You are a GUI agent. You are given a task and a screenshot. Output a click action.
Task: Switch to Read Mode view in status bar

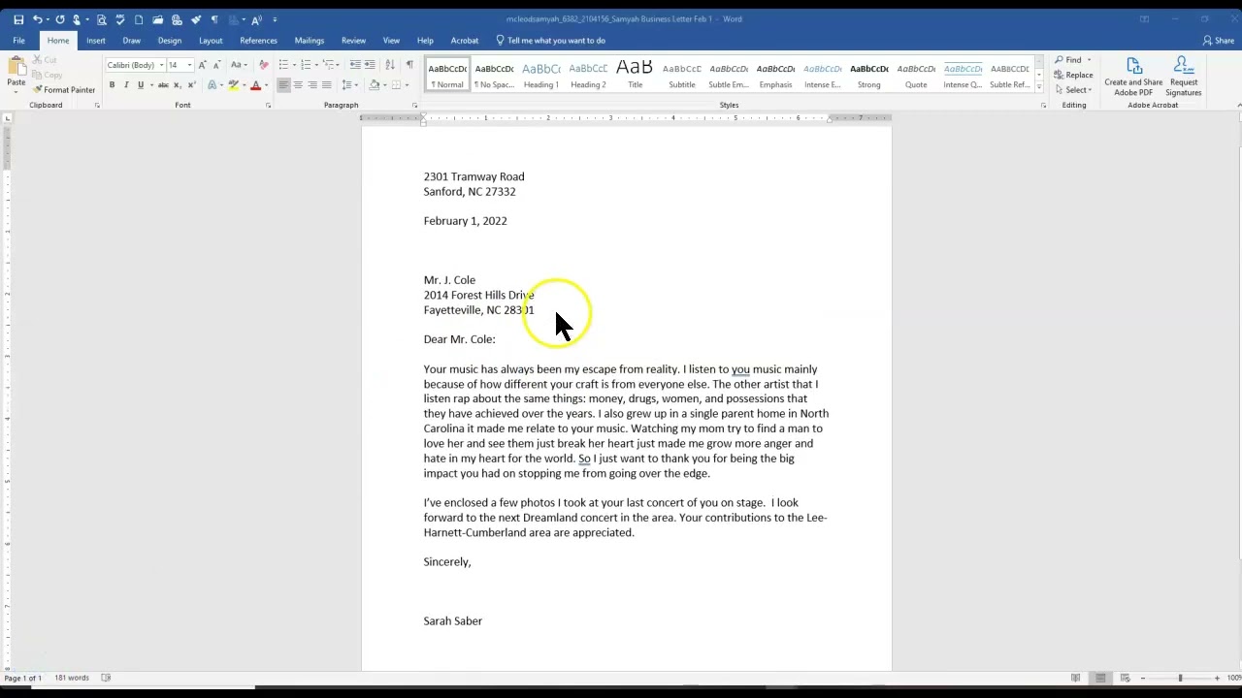click(x=1075, y=678)
